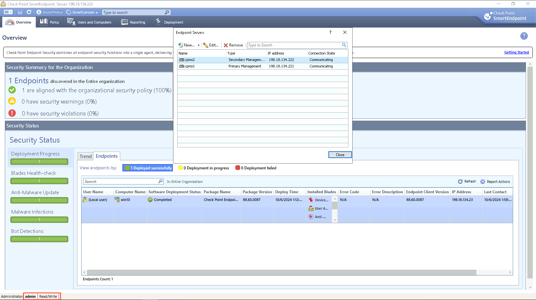
Task: Filter by Deployed successfully
Action: [148, 168]
